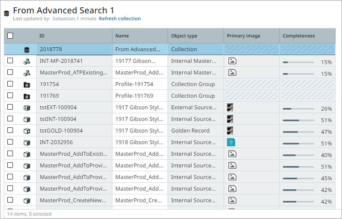Image resolution: width=342 pixels, height=219 pixels.
Task: Click the collection group icon for 191754
Action: coord(27,84)
